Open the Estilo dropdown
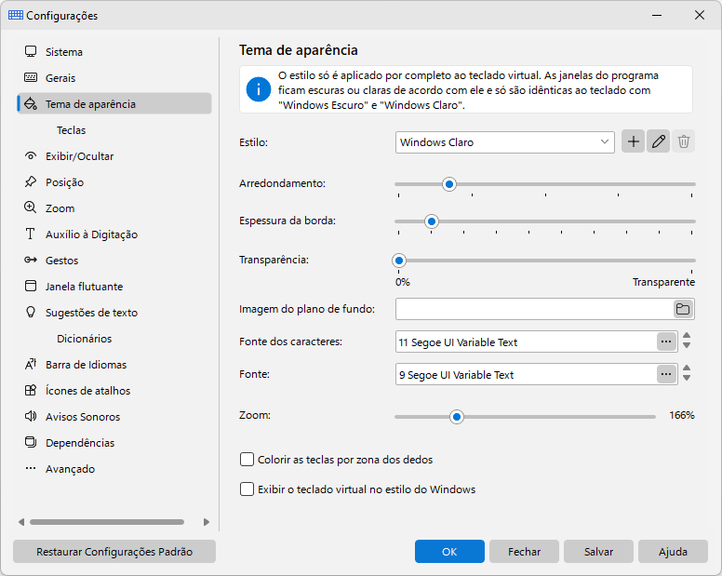722x576 pixels. click(504, 142)
